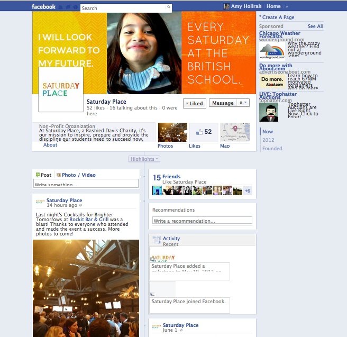Open Amy Hollrah's profile picture icon
Screen dimensions: 347x337
point(227,6)
